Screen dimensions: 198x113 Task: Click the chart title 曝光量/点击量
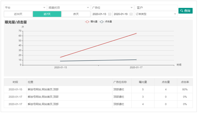click(x=16, y=22)
